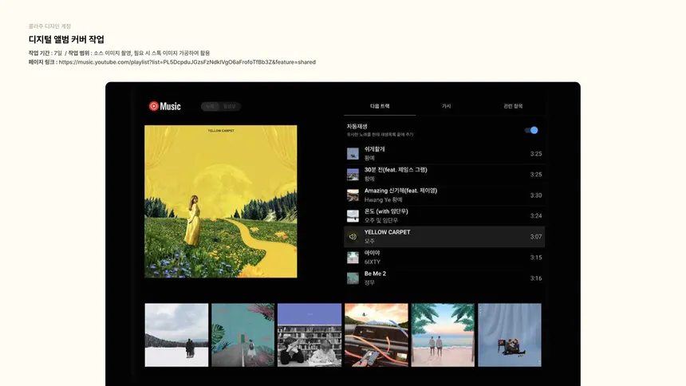
Task: Play the track titled 쉬게할게
Action: 374,149
